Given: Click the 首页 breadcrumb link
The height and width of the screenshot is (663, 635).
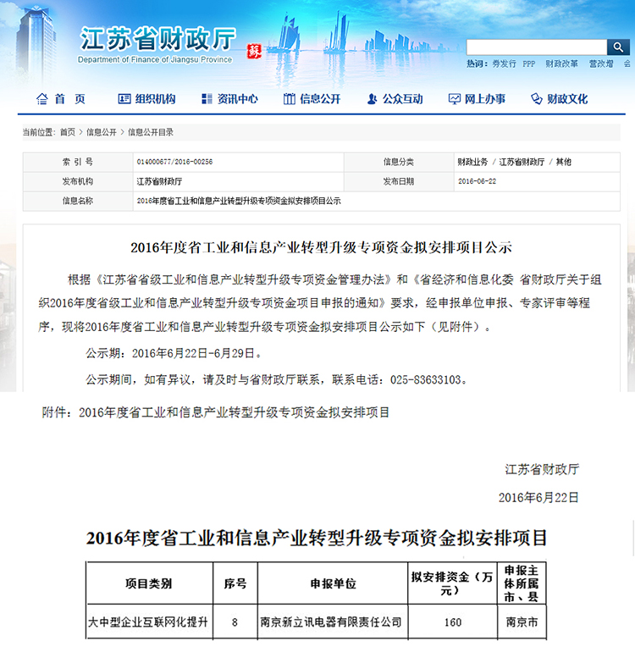Looking at the screenshot, I should click(68, 132).
